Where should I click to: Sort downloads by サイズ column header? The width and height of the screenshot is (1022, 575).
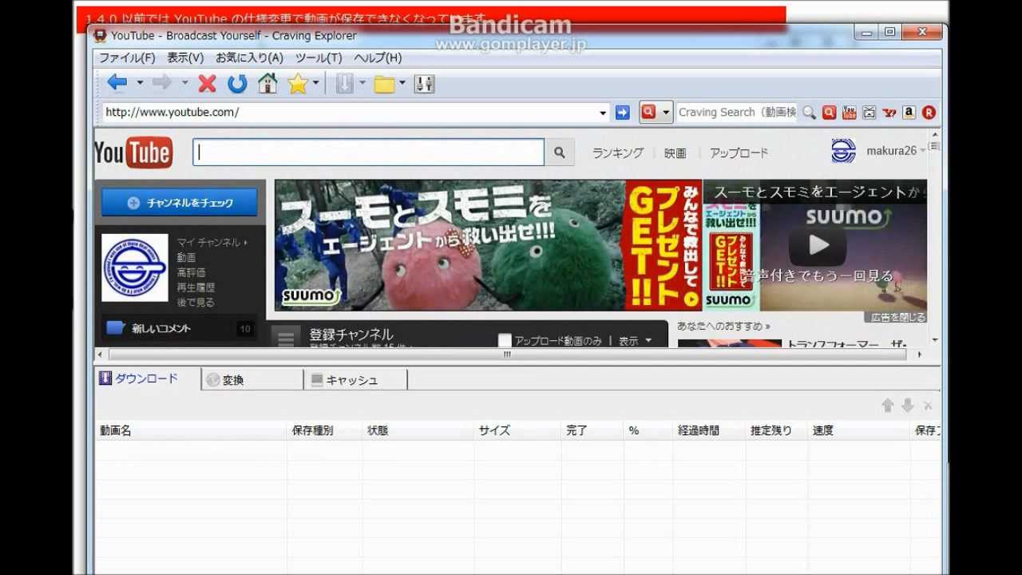[517, 430]
